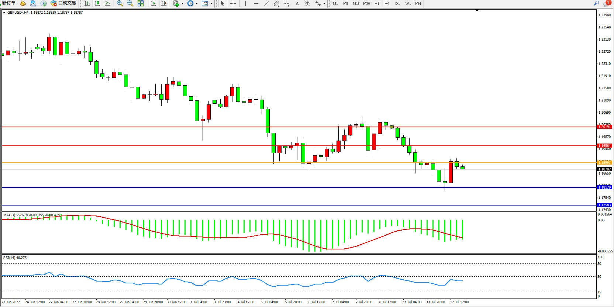
Task: Select the text label tool
Action: click(297, 3)
